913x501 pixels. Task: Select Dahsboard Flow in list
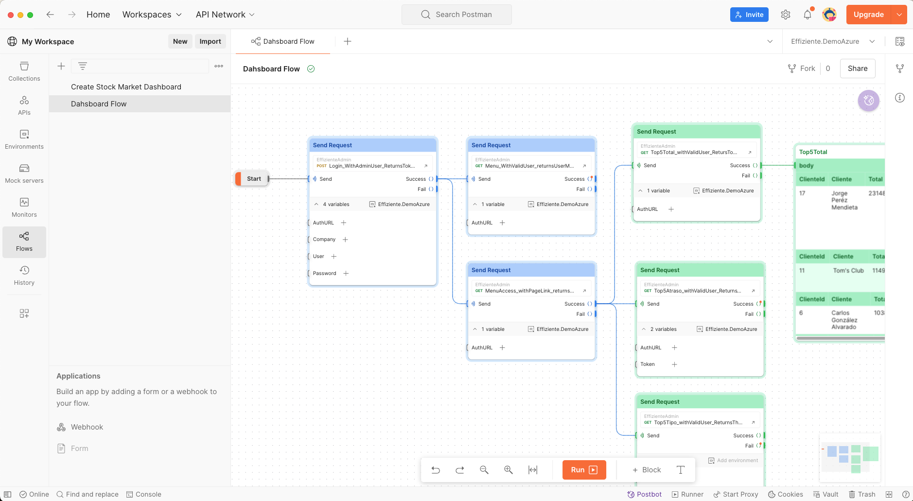click(140, 104)
